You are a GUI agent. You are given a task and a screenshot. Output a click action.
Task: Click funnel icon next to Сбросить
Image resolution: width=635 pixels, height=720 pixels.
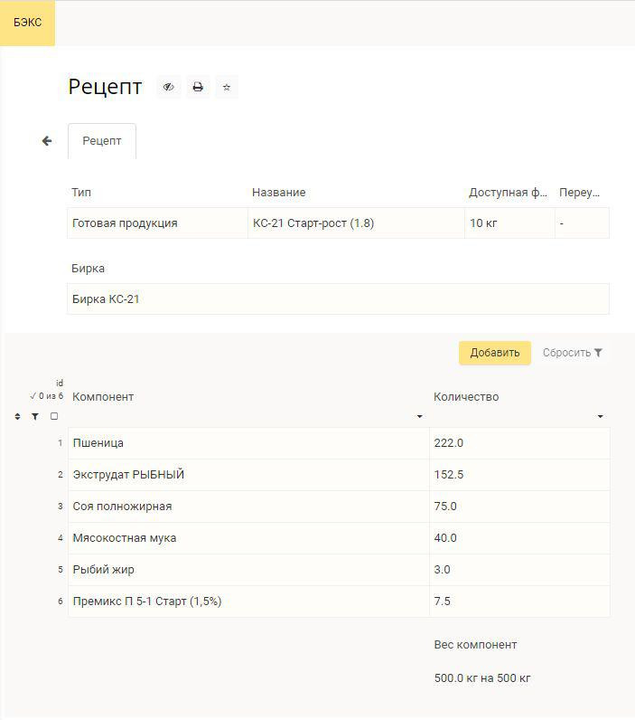(598, 353)
